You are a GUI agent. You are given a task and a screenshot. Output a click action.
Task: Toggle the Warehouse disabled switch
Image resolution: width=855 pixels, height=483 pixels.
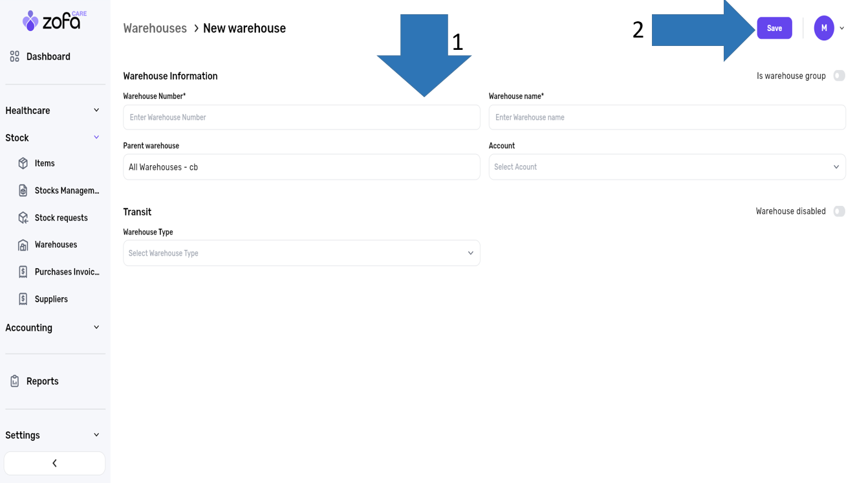(839, 211)
